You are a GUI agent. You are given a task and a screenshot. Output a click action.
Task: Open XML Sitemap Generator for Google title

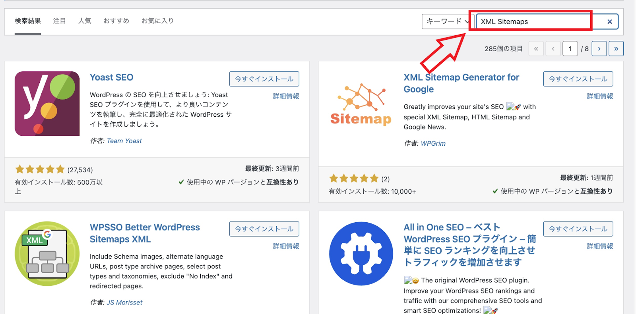click(x=461, y=83)
